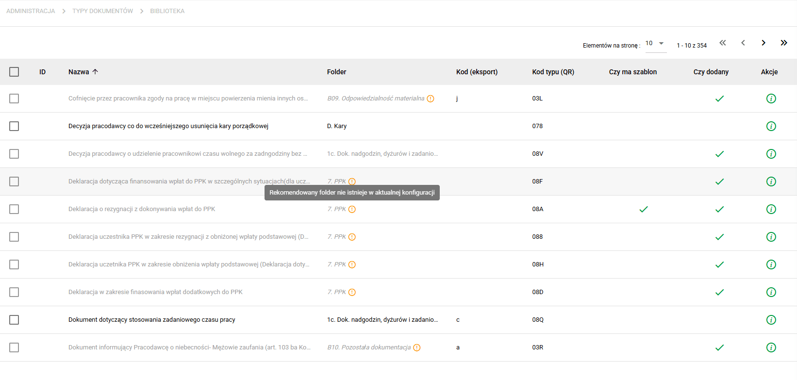Tick checkbox for Dokument informujący Pracodawcę o niebecności
This screenshot has width=797, height=380.
[14, 347]
